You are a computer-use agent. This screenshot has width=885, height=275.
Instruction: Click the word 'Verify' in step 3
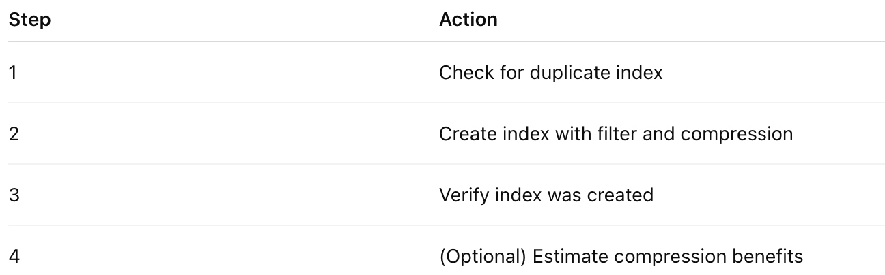pos(464,196)
